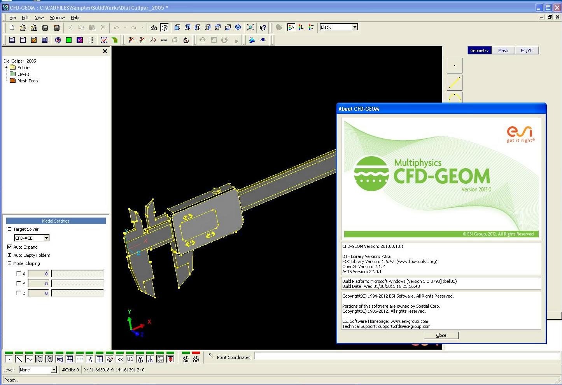Enable the Z model clipping checkbox
Image resolution: width=562 pixels, height=385 pixels.
pyautogui.click(x=18, y=293)
